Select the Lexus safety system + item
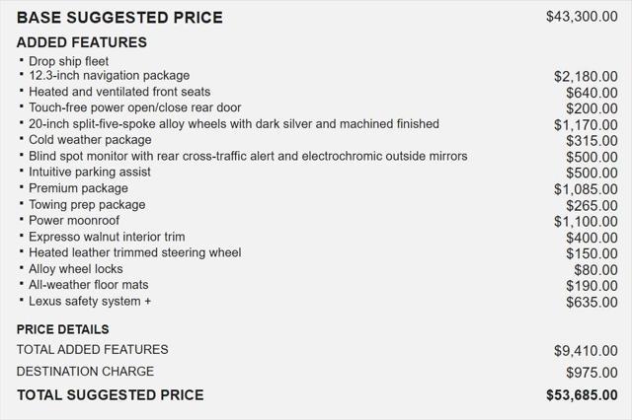This screenshot has width=632, height=420. [x=90, y=301]
